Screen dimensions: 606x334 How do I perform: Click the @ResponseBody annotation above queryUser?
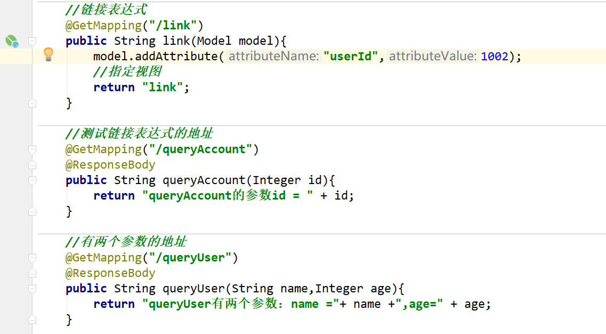(110, 273)
